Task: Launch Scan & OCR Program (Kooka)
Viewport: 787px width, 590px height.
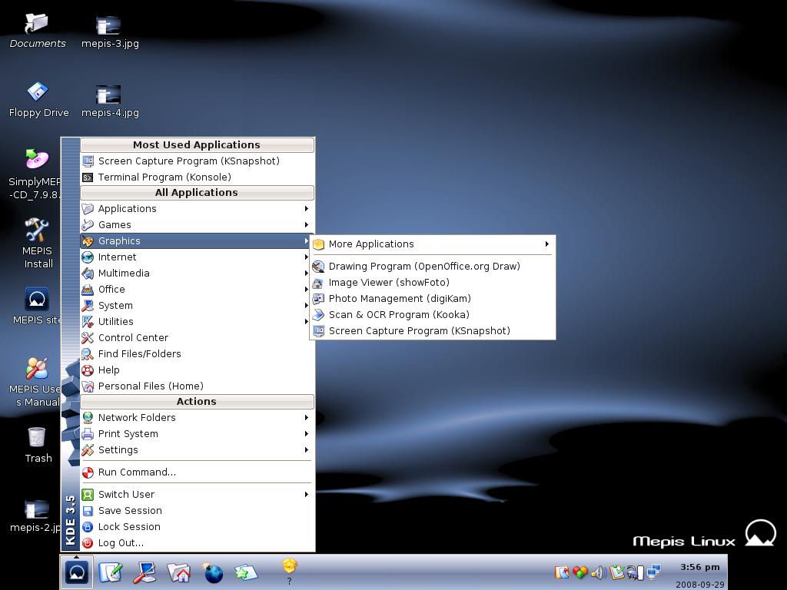Action: point(432,314)
